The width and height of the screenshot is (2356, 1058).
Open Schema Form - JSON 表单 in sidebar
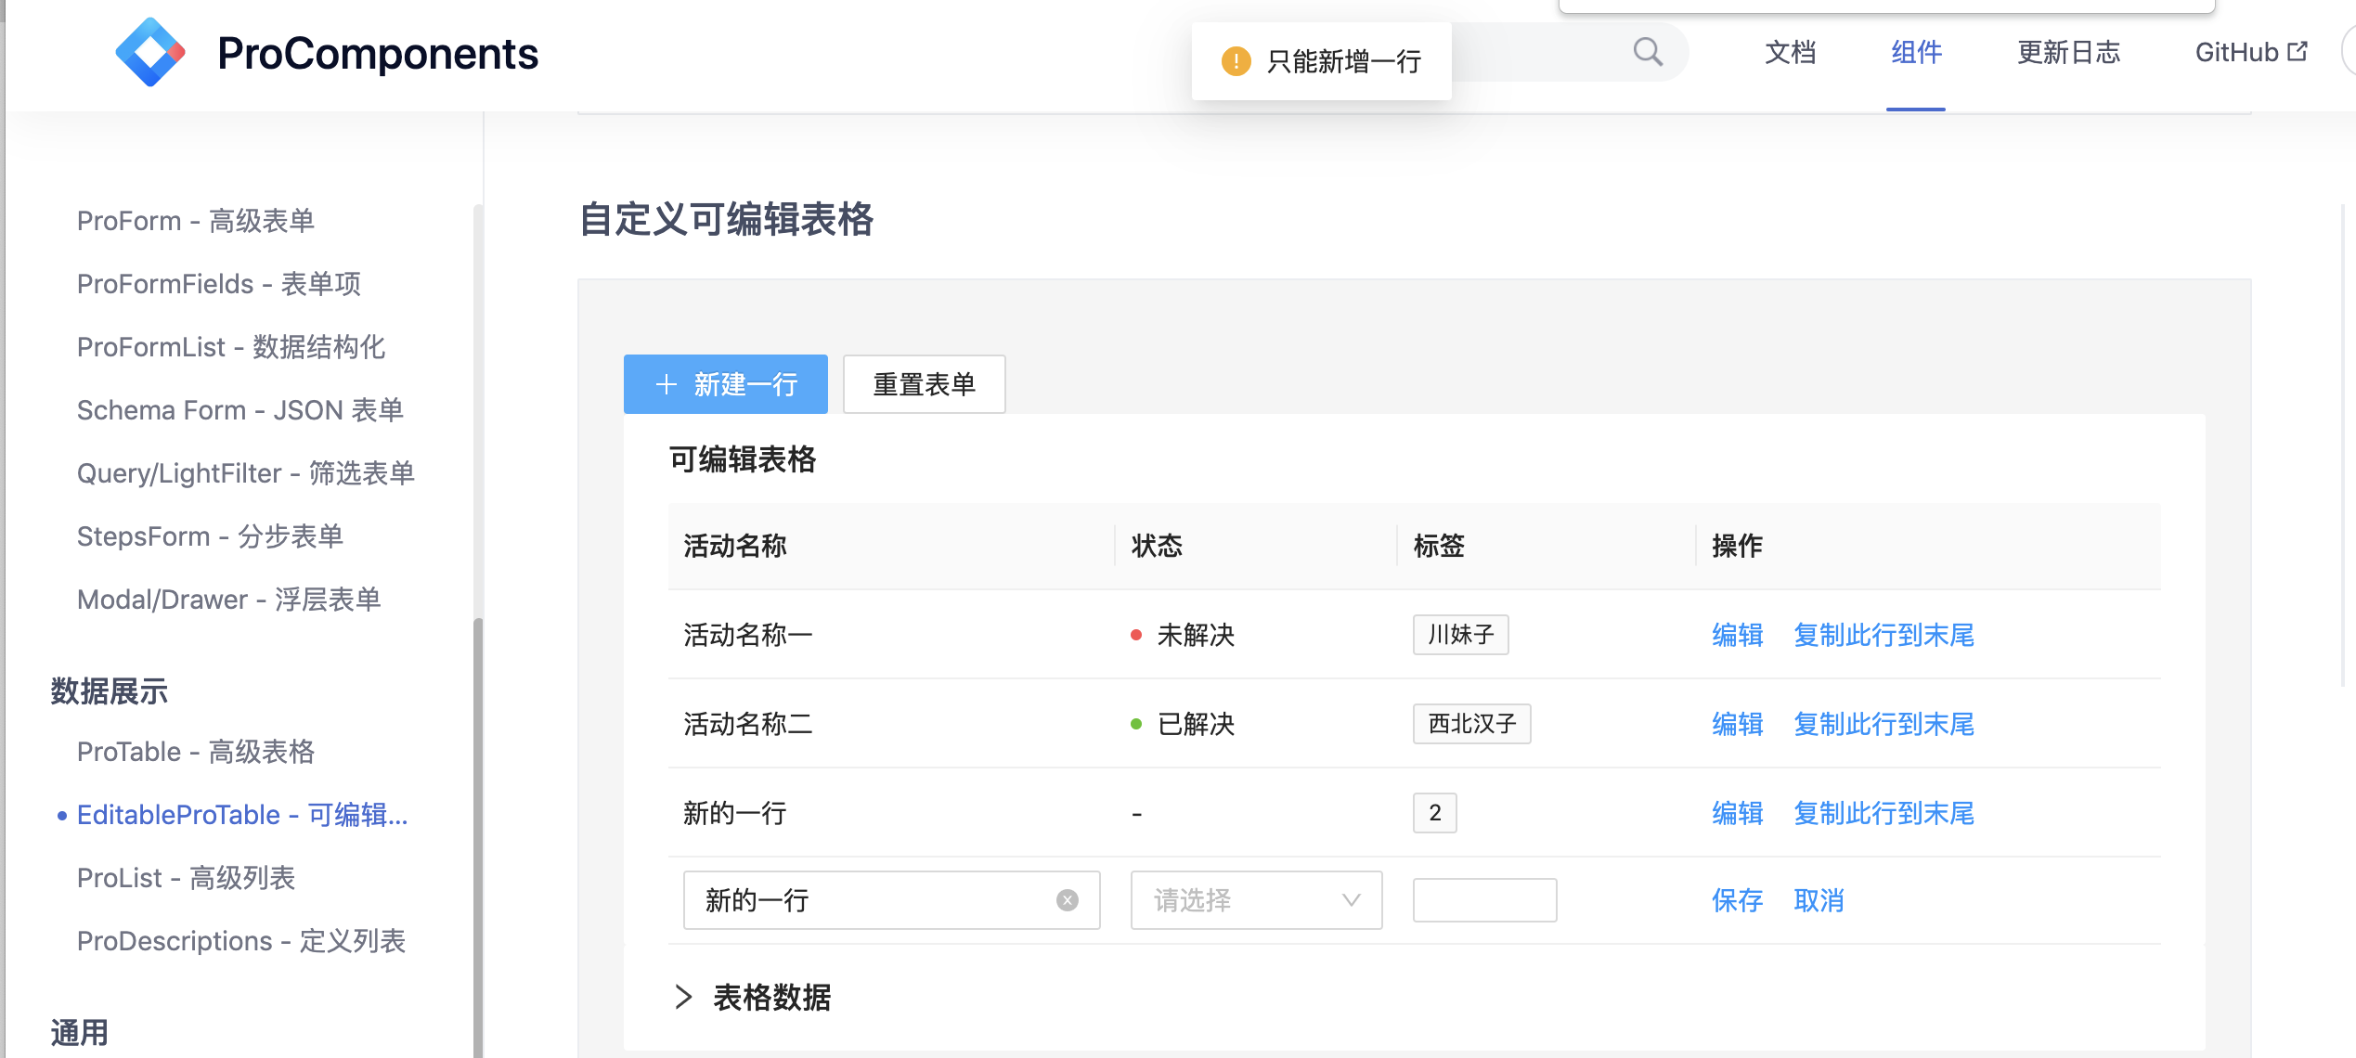pyautogui.click(x=240, y=410)
